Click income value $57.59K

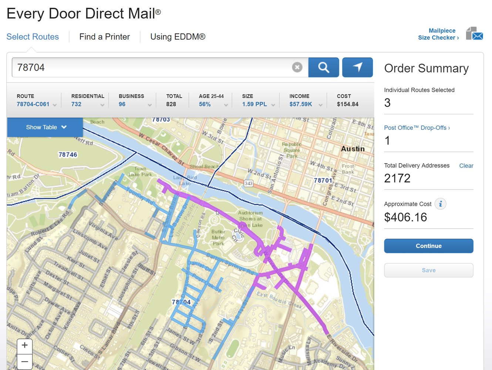coord(301,104)
